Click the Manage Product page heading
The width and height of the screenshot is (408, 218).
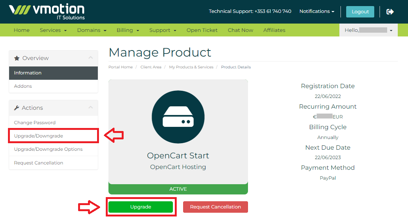(160, 52)
